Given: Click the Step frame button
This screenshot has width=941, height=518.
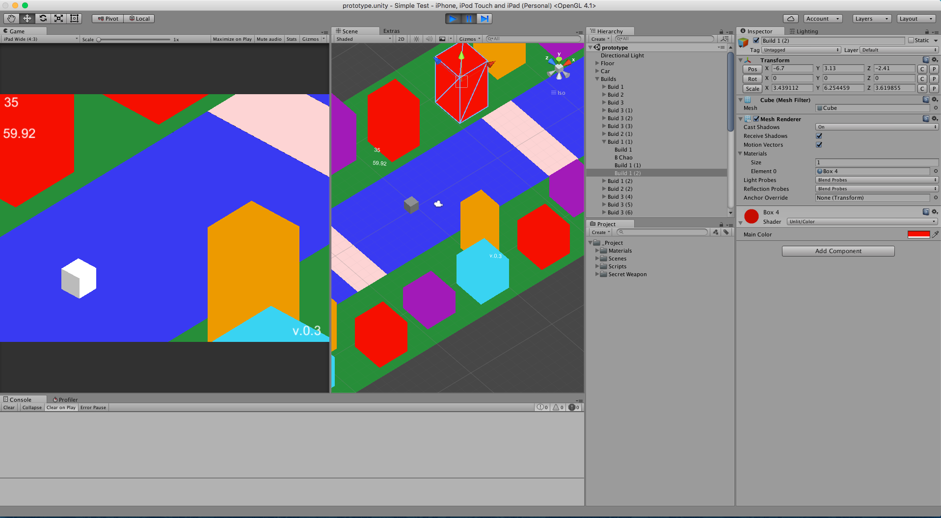Looking at the screenshot, I should (484, 19).
